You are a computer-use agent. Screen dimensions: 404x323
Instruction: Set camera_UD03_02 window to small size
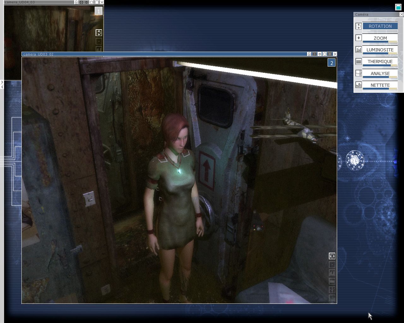tap(320, 54)
